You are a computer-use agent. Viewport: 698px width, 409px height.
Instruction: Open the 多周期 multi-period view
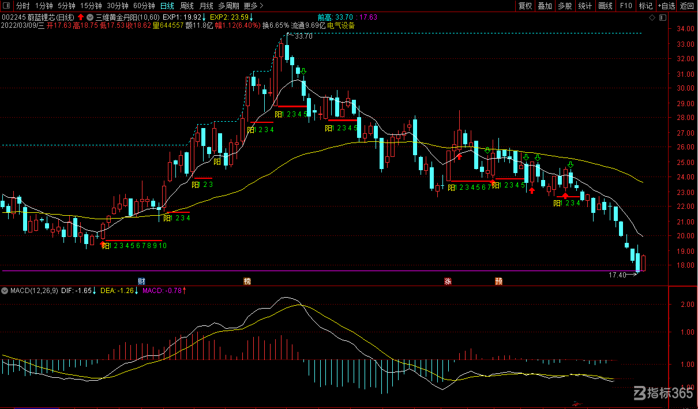[228, 6]
